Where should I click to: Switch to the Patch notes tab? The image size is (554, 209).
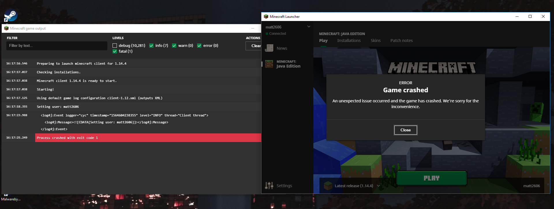(402, 41)
